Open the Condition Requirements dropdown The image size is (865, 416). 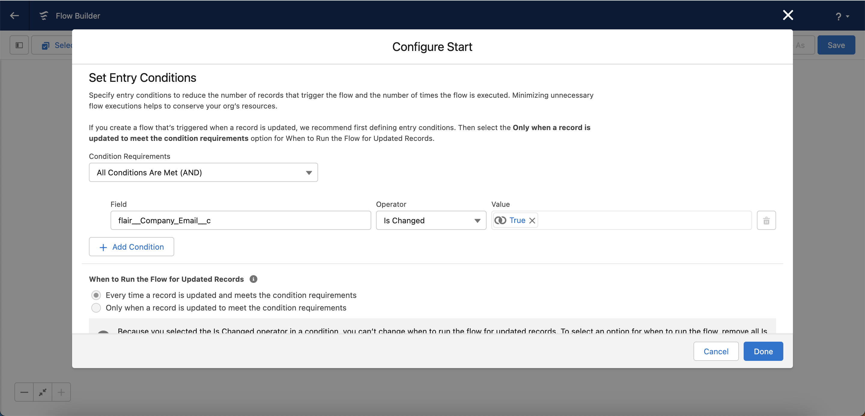click(203, 173)
